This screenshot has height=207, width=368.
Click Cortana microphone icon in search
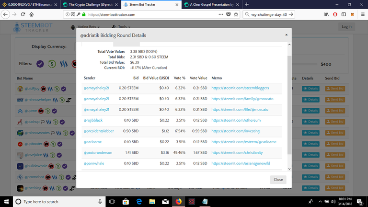pos(100,202)
